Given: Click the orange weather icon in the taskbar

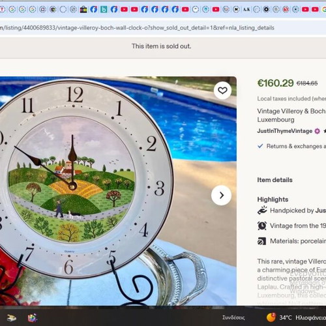Looking at the screenshot, I should [x=271, y=318].
